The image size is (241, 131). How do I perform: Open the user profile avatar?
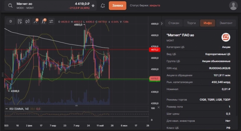point(233,6)
